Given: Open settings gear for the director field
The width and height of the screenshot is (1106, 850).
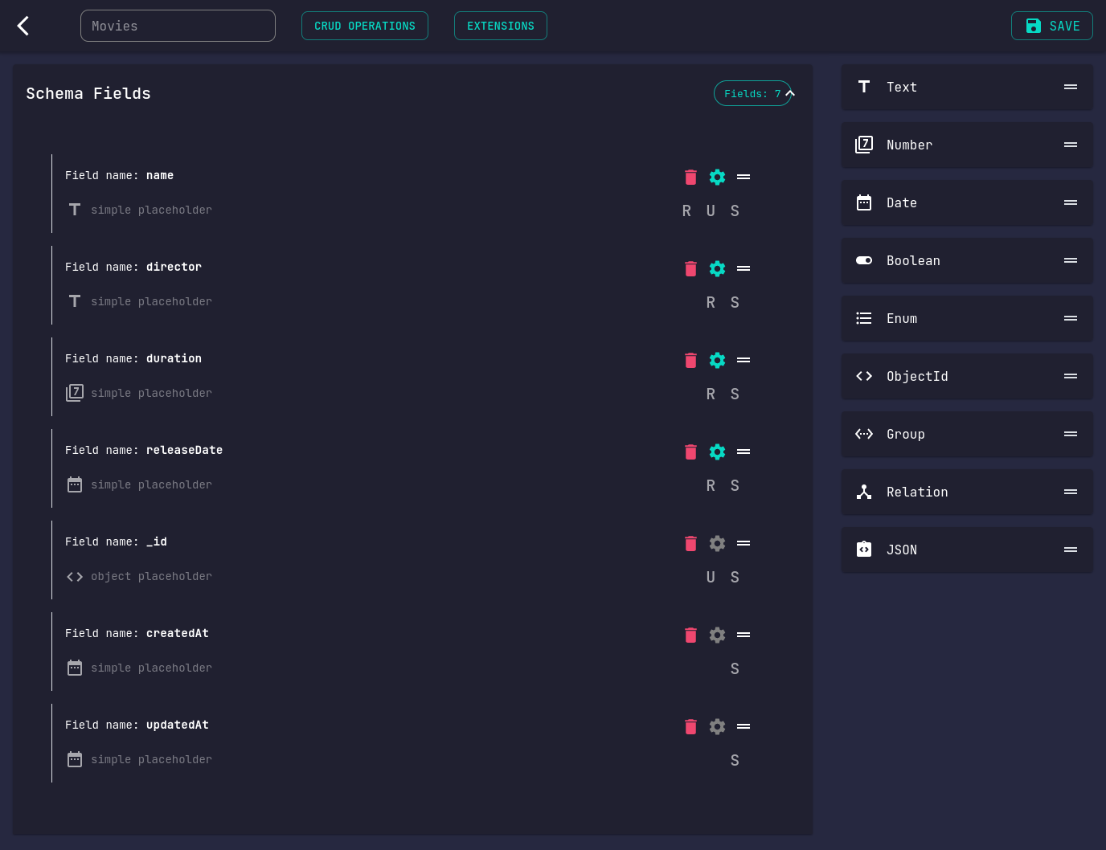Looking at the screenshot, I should (717, 268).
